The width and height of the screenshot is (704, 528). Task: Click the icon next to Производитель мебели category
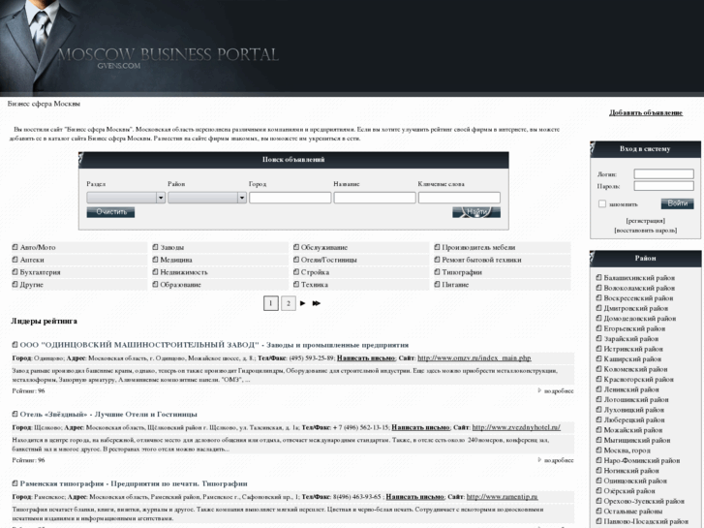coord(438,247)
